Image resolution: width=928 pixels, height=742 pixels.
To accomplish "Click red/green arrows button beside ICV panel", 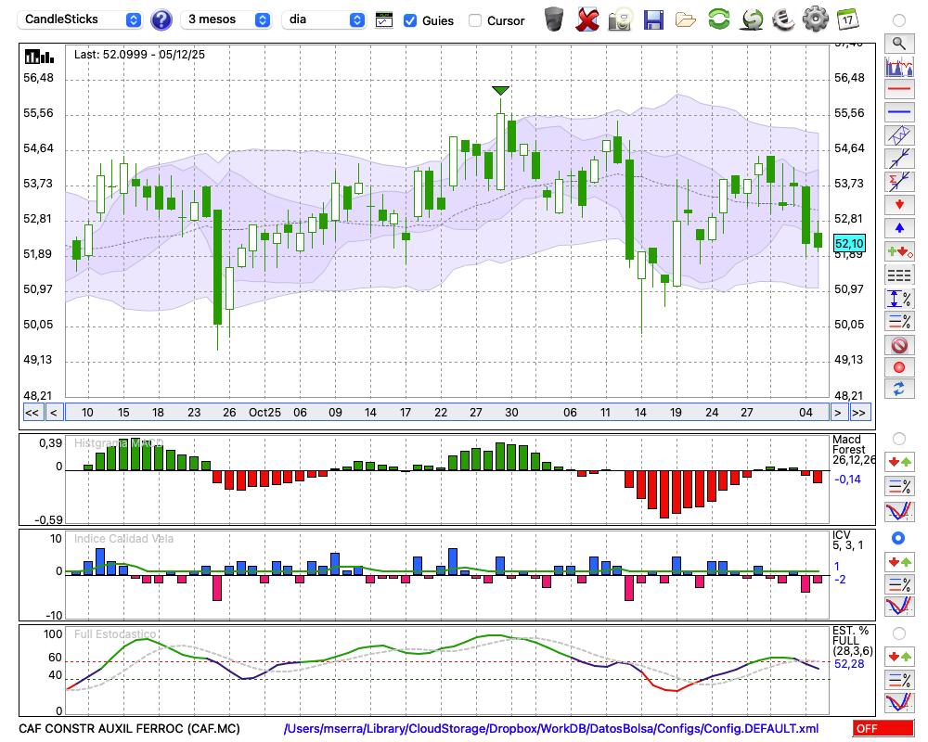I will click(x=899, y=561).
